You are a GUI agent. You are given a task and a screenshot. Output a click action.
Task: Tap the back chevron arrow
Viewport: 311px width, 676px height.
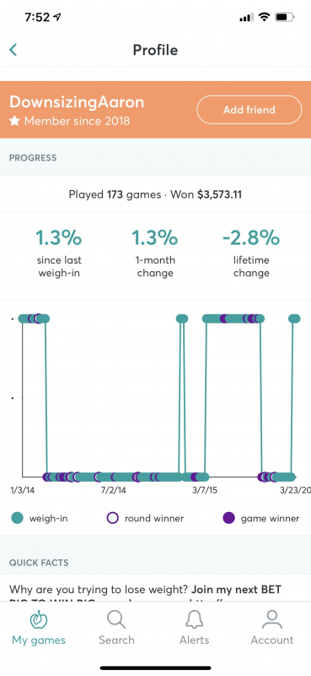(13, 50)
